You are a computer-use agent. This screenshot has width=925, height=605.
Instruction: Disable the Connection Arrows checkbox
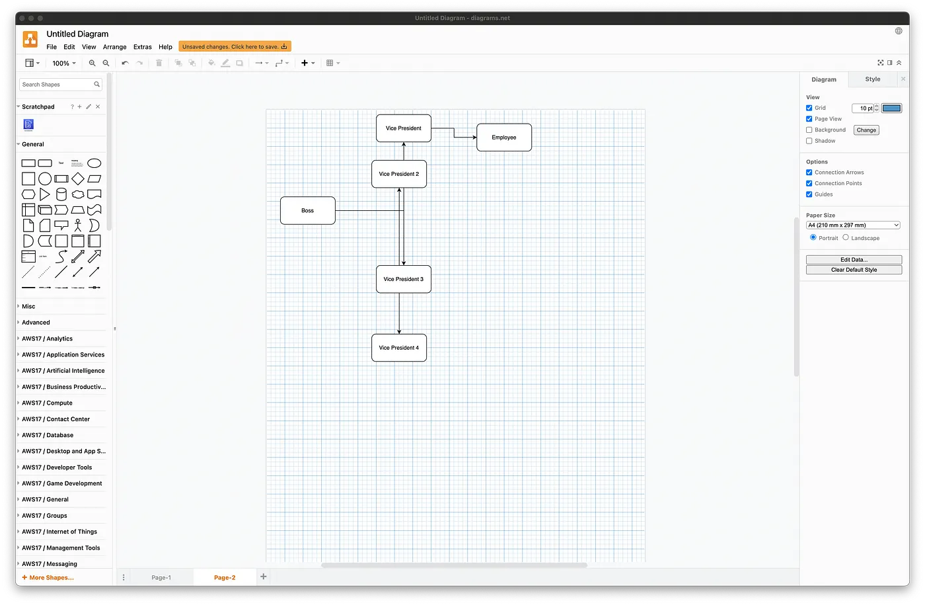coord(809,172)
